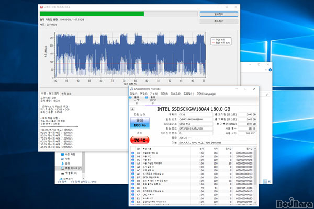This screenshot has width=314, height=209.
Task: Open Pictures (사진) folder in Explorer sidebar
Action: point(65,159)
